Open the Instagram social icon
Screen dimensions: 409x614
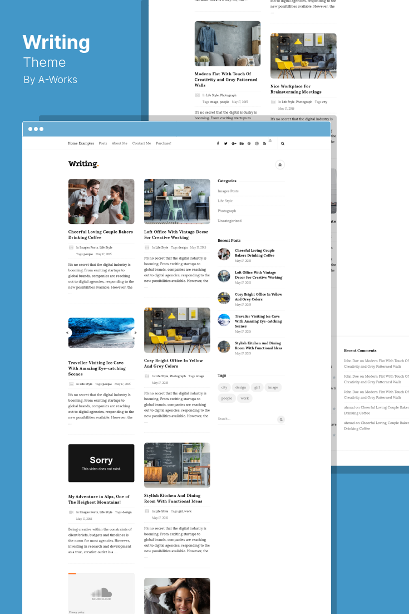point(257,144)
